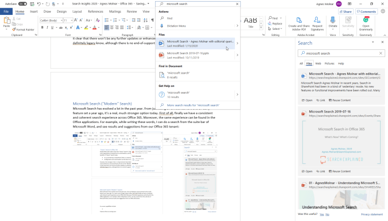The image size is (388, 221).
Task: Apply Italic formatting
Action: 47,28
